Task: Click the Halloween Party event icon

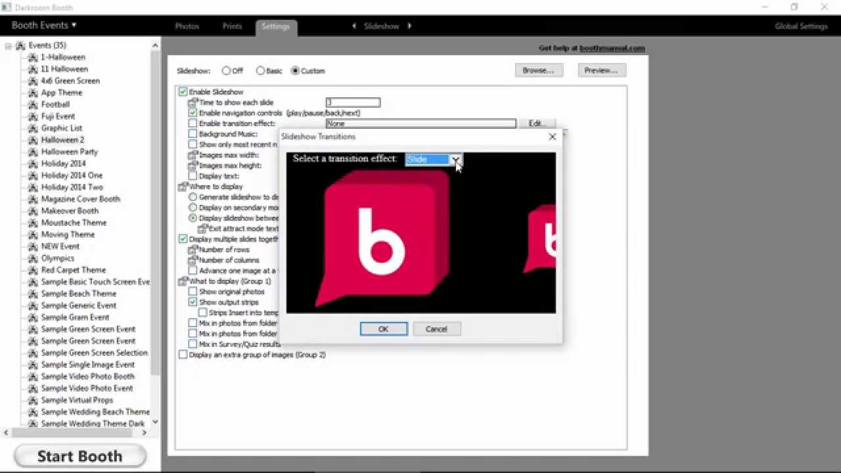Action: (x=33, y=152)
